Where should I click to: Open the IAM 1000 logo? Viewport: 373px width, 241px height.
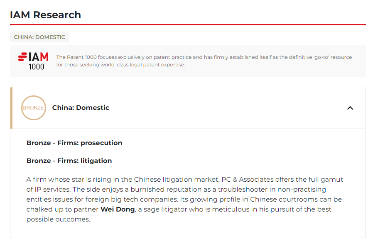34,61
